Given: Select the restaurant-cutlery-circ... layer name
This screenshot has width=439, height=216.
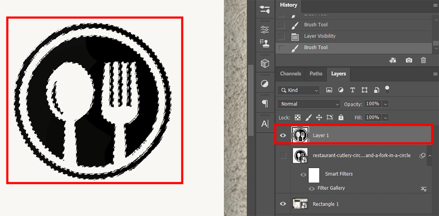Looking at the screenshot, I should [362, 155].
